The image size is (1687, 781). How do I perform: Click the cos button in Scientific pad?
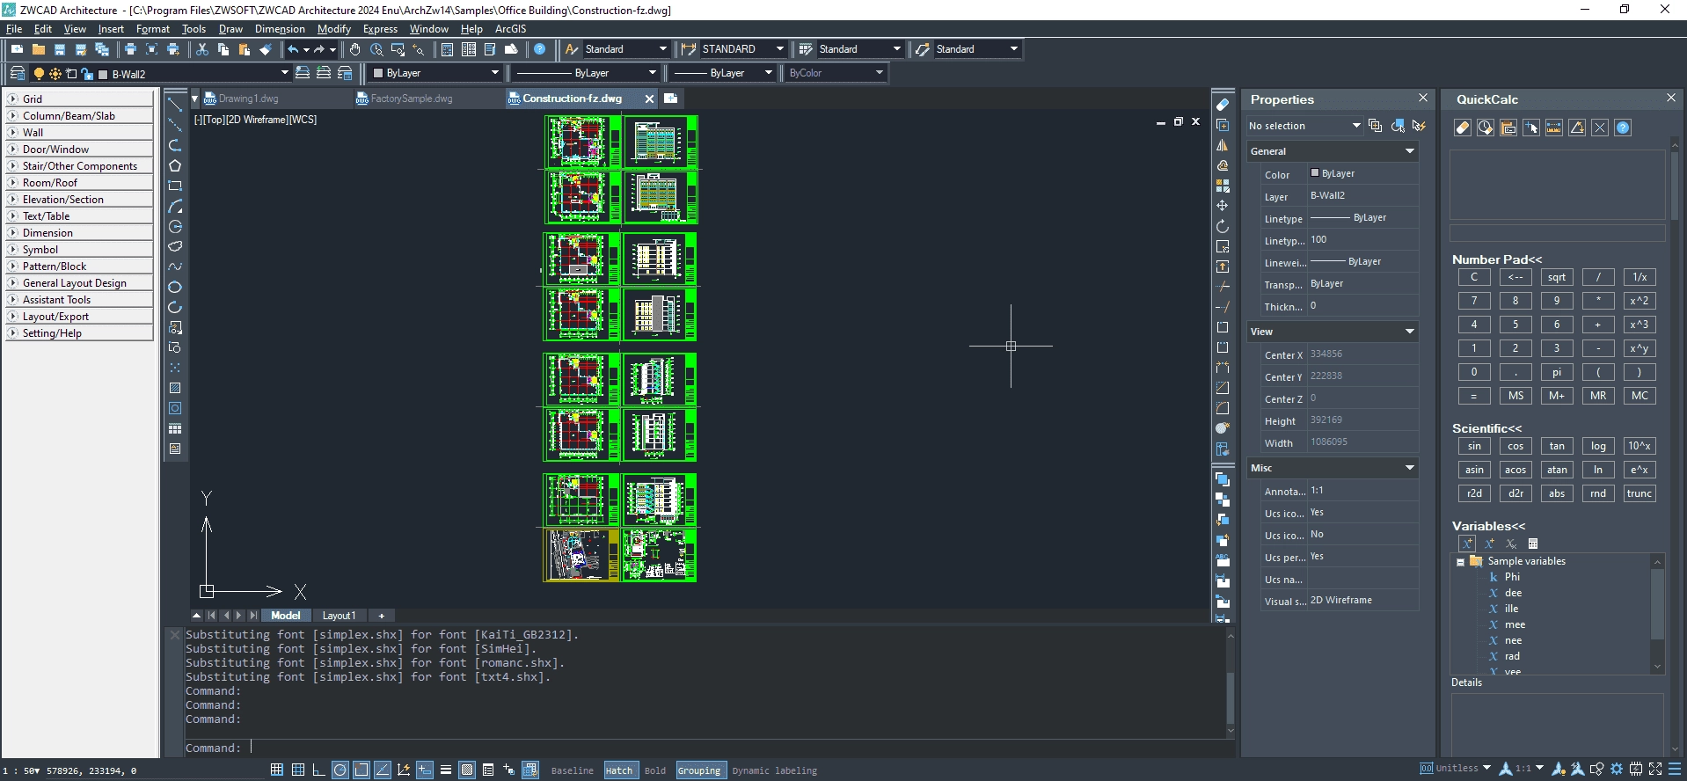[1515, 446]
